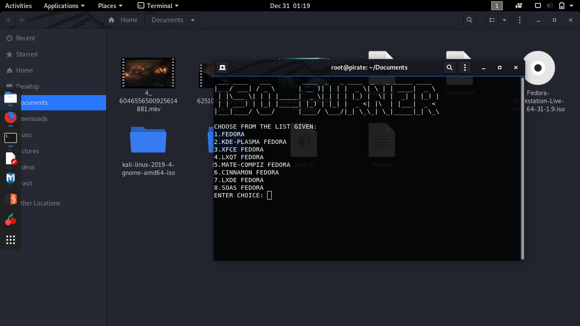Viewport: 580px width, 326px height.
Task: Click the screen recorder icon in top bar
Action: pyautogui.click(x=518, y=6)
